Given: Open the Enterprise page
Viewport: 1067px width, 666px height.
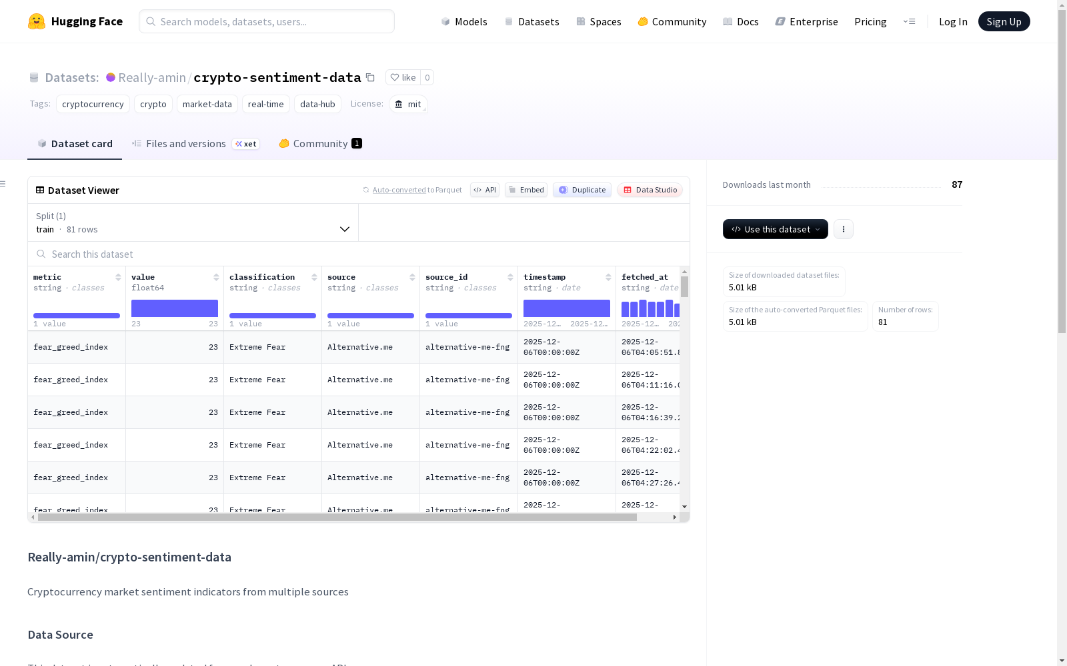Looking at the screenshot, I should (x=807, y=21).
